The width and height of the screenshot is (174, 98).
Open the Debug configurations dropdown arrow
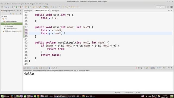14,7
